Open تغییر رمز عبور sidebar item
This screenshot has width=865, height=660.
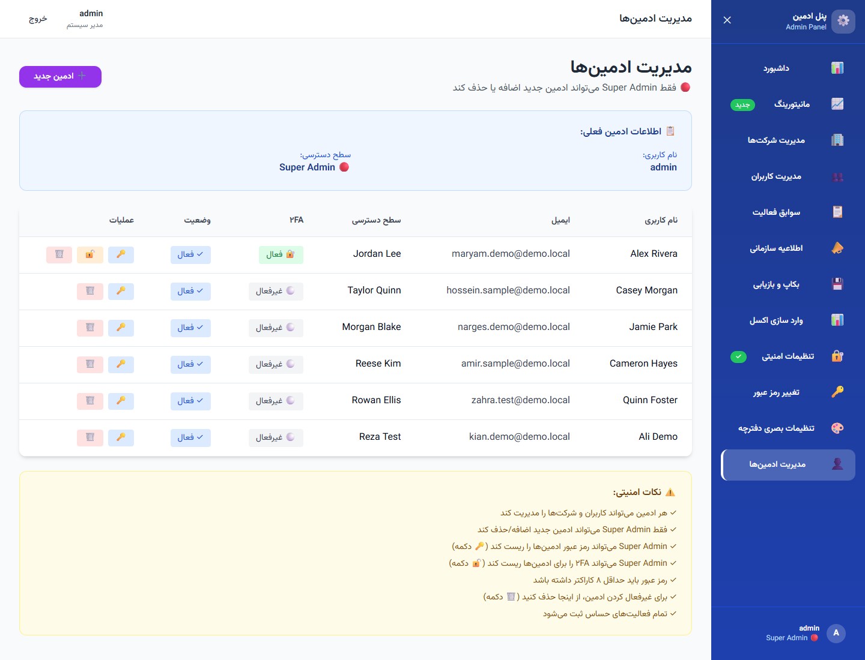pos(788,392)
